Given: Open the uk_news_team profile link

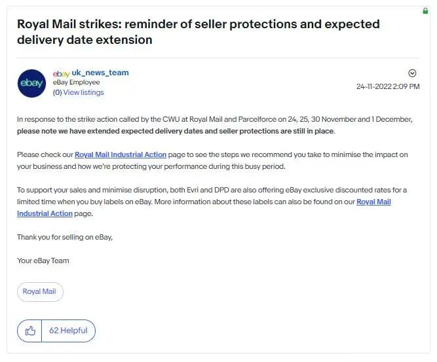Looking at the screenshot, I should [x=100, y=73].
